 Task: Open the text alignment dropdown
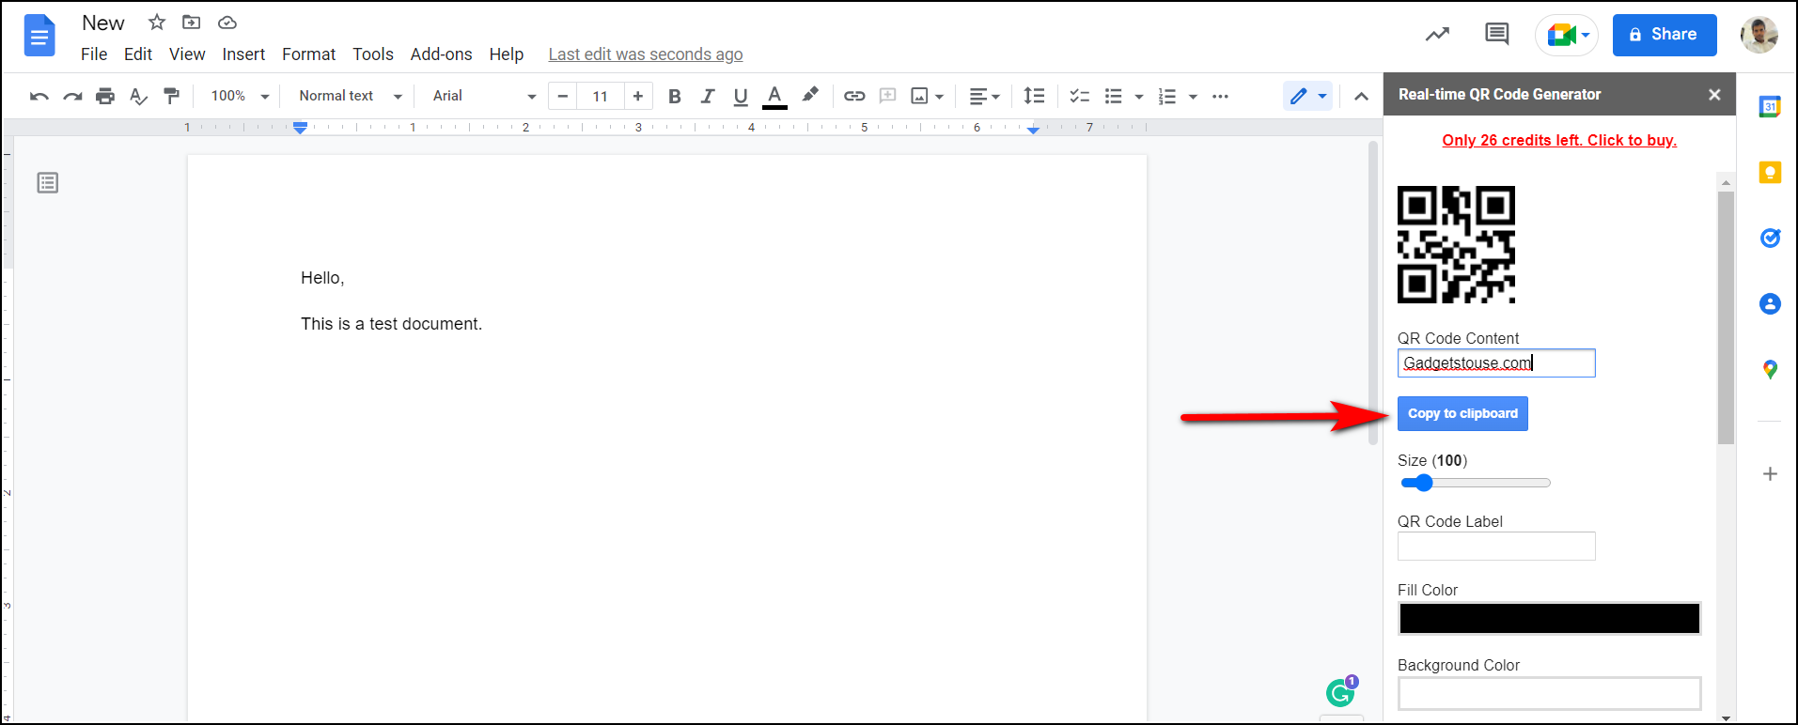coord(984,96)
